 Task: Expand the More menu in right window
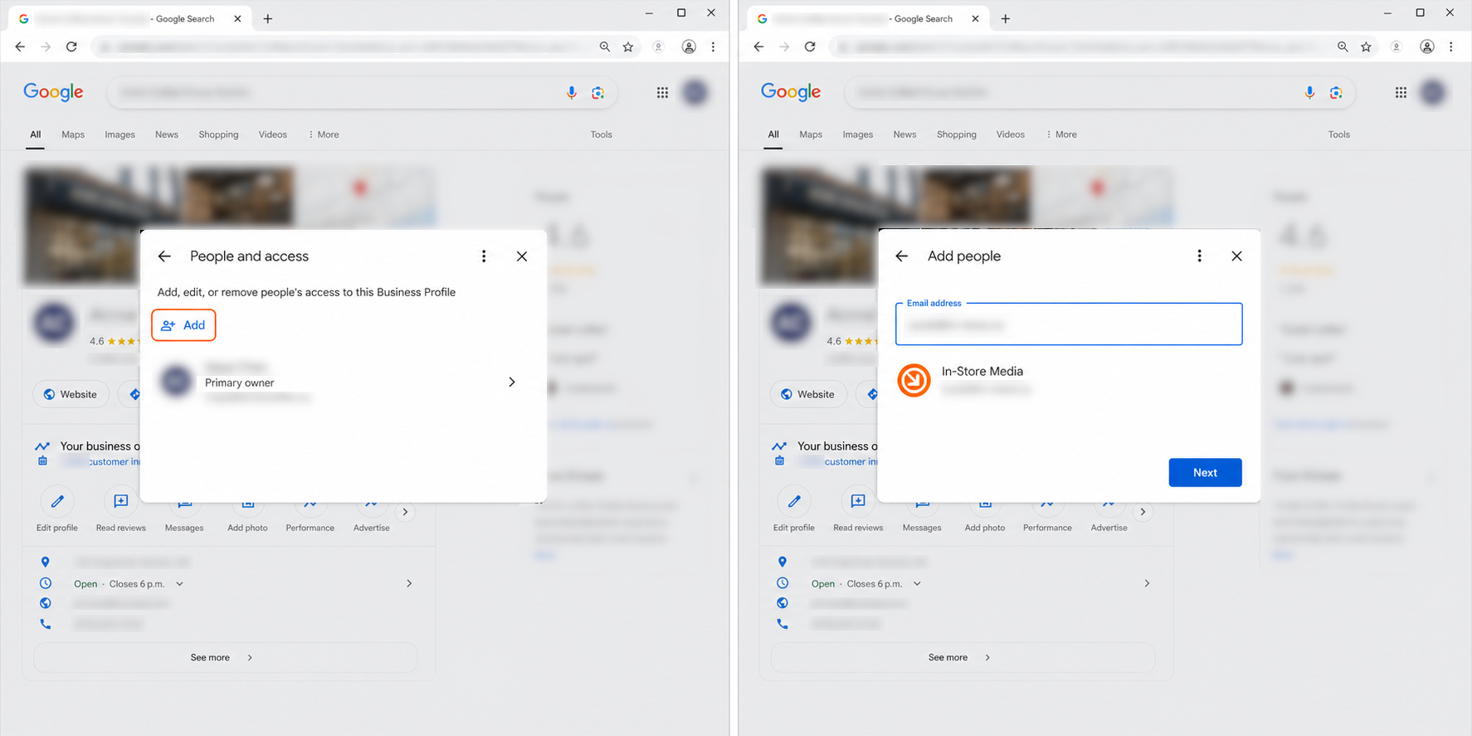point(1061,134)
